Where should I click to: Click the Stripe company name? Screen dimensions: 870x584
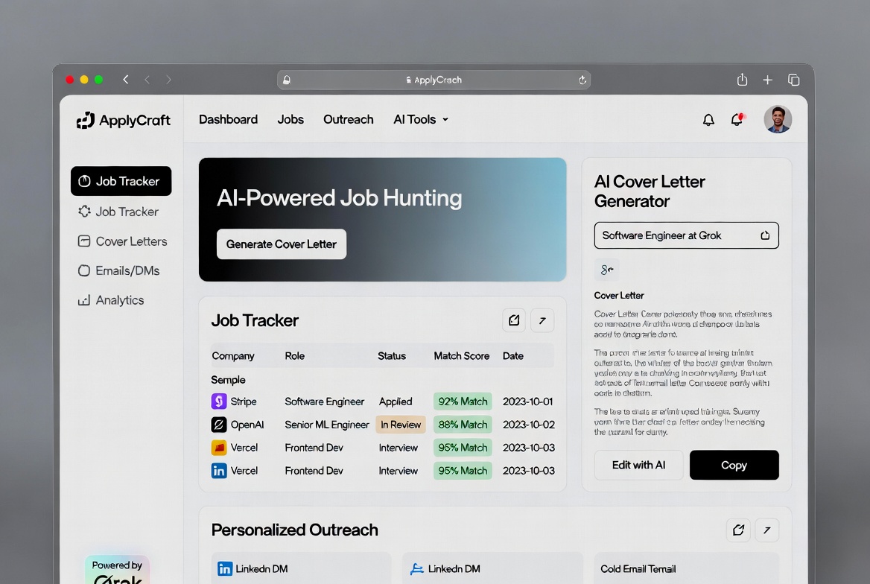[x=244, y=401]
